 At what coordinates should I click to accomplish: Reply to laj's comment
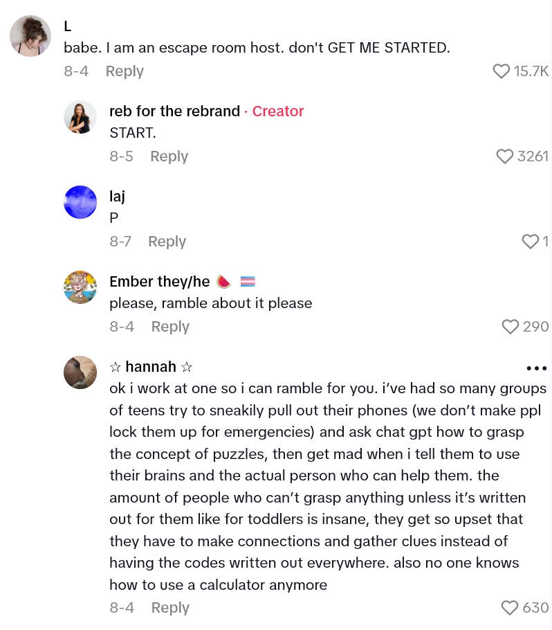tap(167, 241)
